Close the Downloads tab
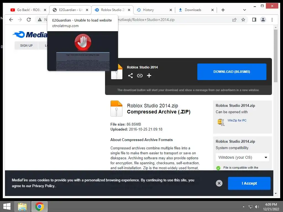The height and width of the screenshot is (212, 283). pos(213,10)
